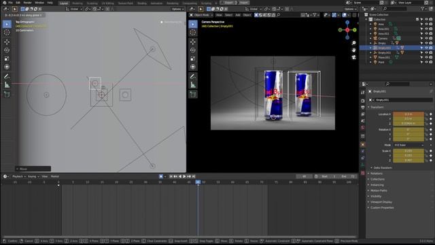This screenshot has width=435, height=245.
Task: Click the zoom magnifier gizmo in camera viewport
Action: [x=353, y=43]
